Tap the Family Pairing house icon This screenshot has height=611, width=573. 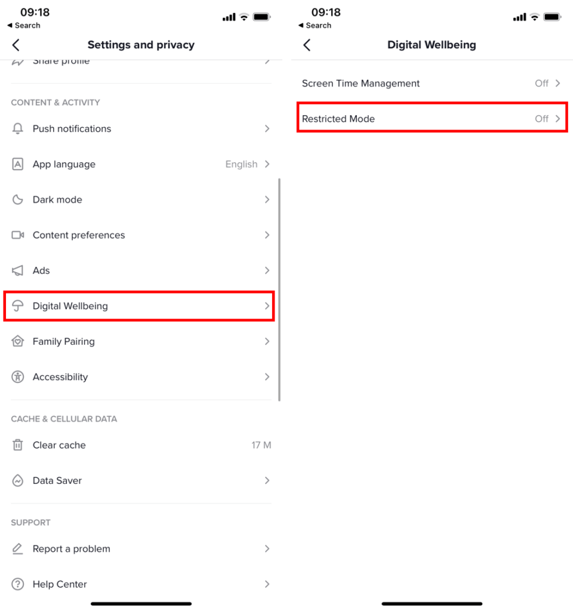(18, 342)
